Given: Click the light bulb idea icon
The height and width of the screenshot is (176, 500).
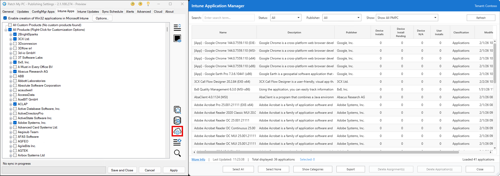Looking at the screenshot, I should (148, 4).
